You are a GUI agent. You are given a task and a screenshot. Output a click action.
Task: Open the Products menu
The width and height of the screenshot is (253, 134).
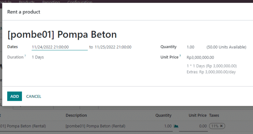tap(27, 2)
